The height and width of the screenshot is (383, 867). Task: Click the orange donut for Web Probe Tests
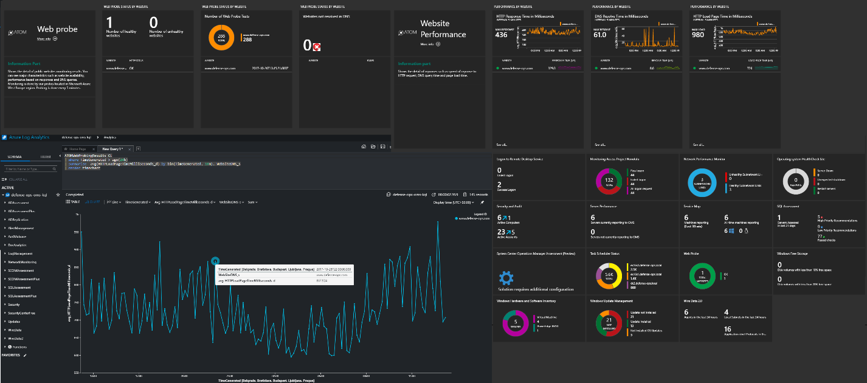(x=221, y=38)
